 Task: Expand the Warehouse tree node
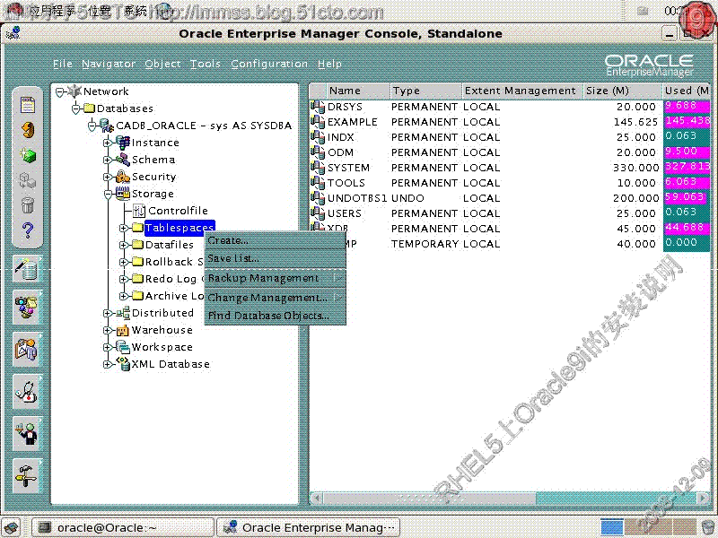click(x=107, y=330)
